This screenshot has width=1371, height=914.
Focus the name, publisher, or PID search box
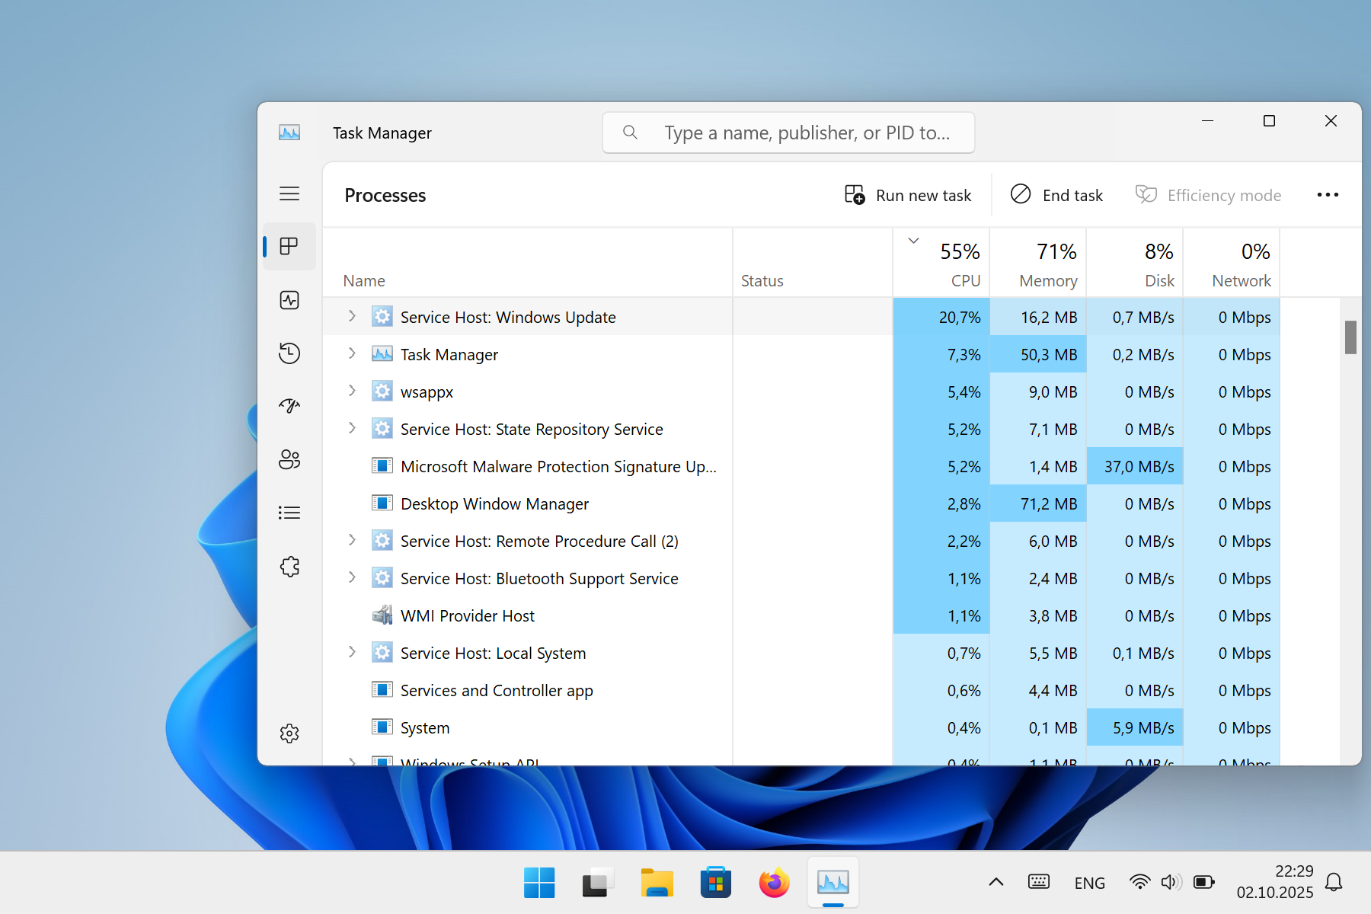tap(788, 133)
